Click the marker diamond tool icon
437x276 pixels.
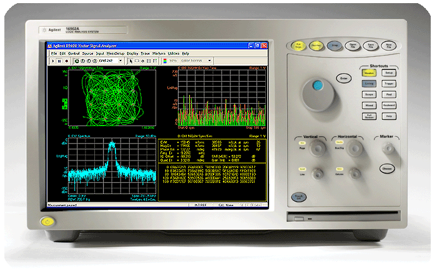coord(143,61)
